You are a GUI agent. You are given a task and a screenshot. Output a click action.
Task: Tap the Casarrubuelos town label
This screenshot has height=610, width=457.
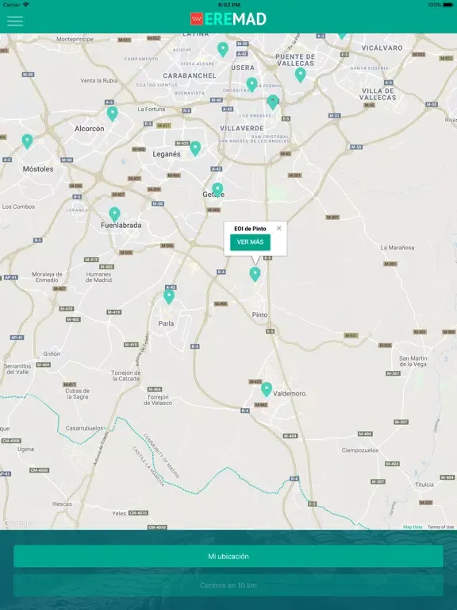(x=84, y=428)
